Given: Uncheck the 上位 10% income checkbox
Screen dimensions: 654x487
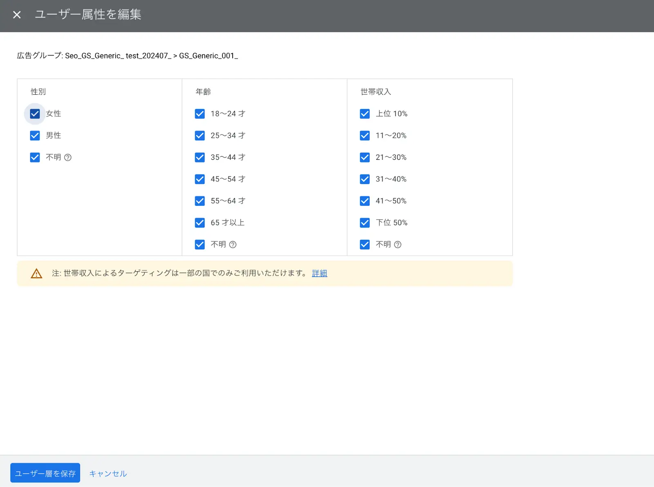Looking at the screenshot, I should point(364,114).
